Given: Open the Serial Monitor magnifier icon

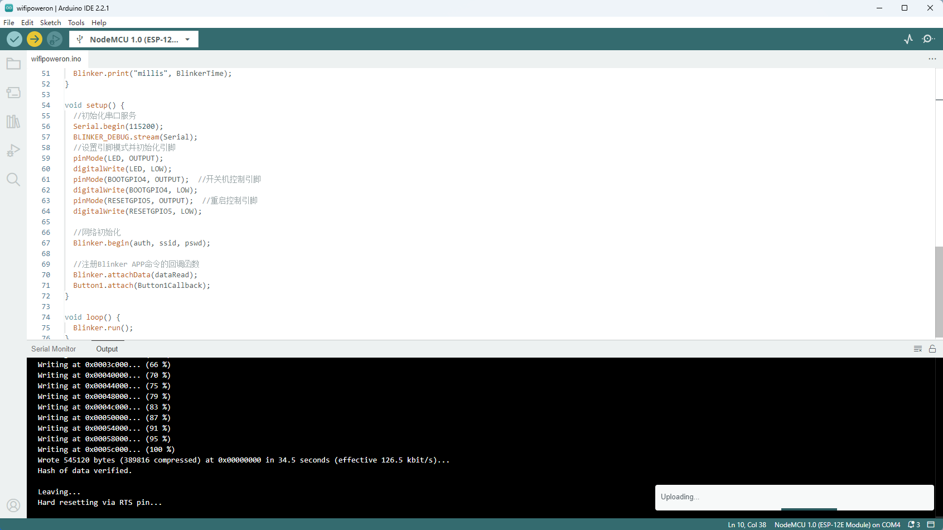Looking at the screenshot, I should coord(929,39).
